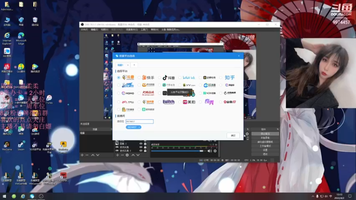Image resolution: width=356 pixels, height=200 pixels.
Task: Add a new source with the plus icon
Action: pyautogui.click(x=117, y=155)
